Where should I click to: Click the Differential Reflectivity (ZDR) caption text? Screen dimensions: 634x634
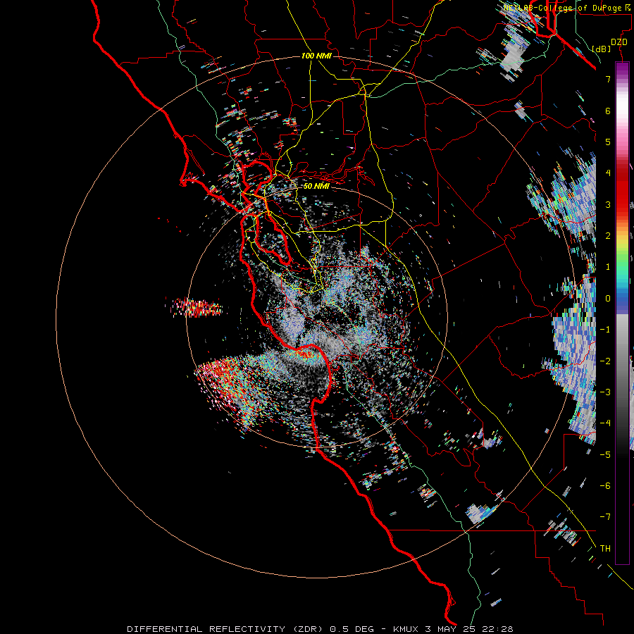click(226, 629)
